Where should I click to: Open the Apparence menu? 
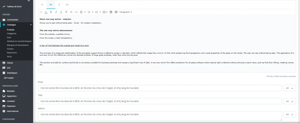12,96
